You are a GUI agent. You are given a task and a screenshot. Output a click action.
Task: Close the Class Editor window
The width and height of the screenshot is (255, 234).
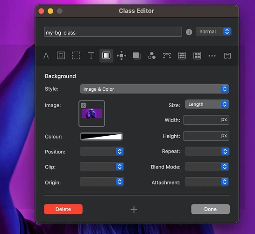[41, 11]
